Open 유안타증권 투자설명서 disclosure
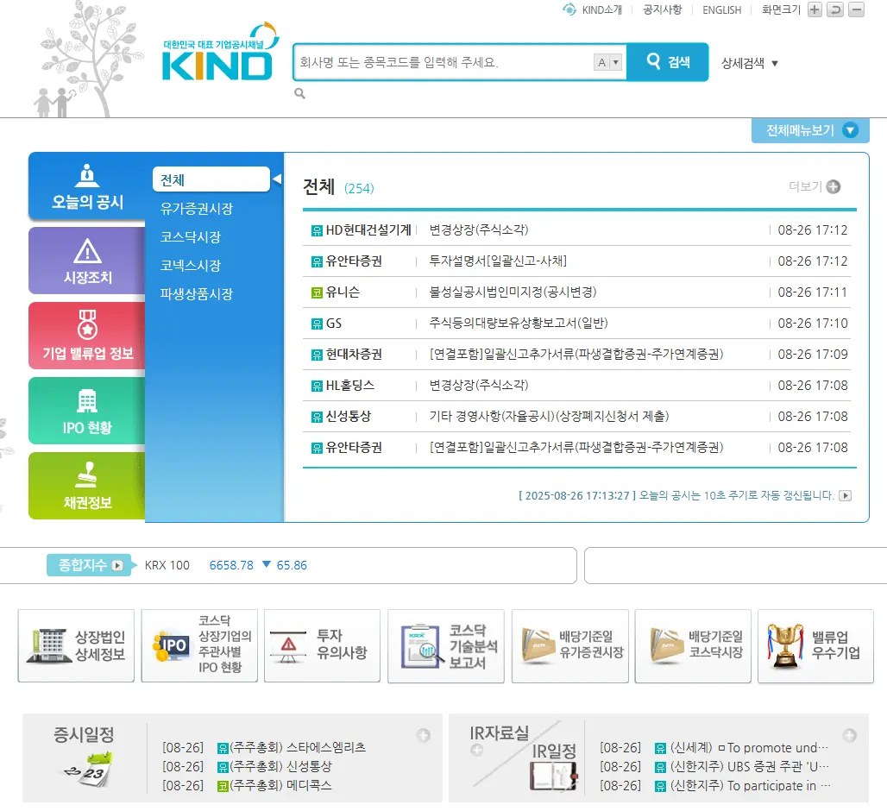887x811 pixels. click(x=498, y=261)
